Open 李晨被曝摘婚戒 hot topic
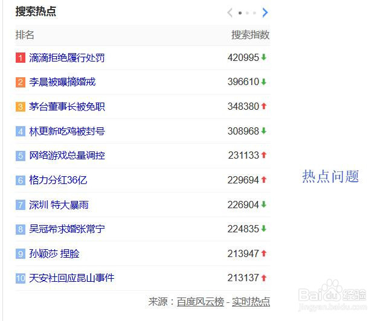Image resolution: width=389 pixels, height=321 pixels. tap(62, 82)
